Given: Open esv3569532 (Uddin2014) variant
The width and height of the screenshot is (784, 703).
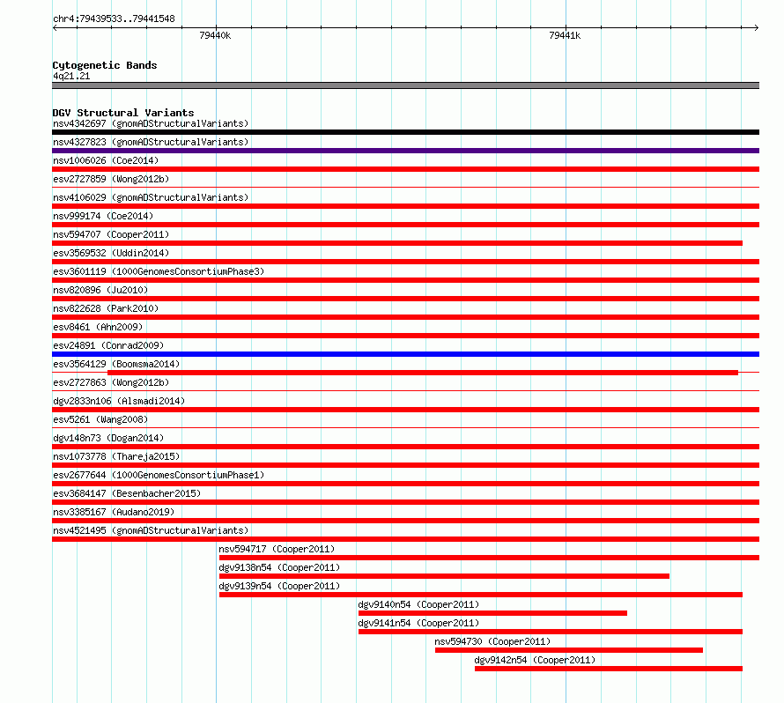Looking at the screenshot, I should click(111, 253).
